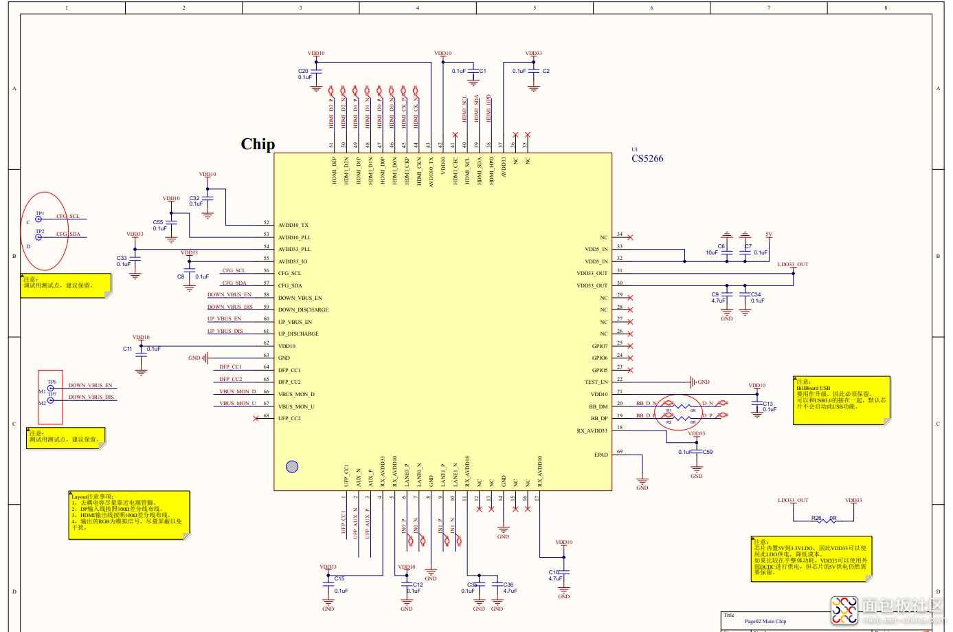Select the UP_DISCHARGE pin name
953x632 pixels.
pos(298,334)
